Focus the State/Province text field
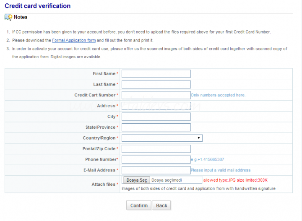Screen dimensions: 302x221 pos(156,127)
